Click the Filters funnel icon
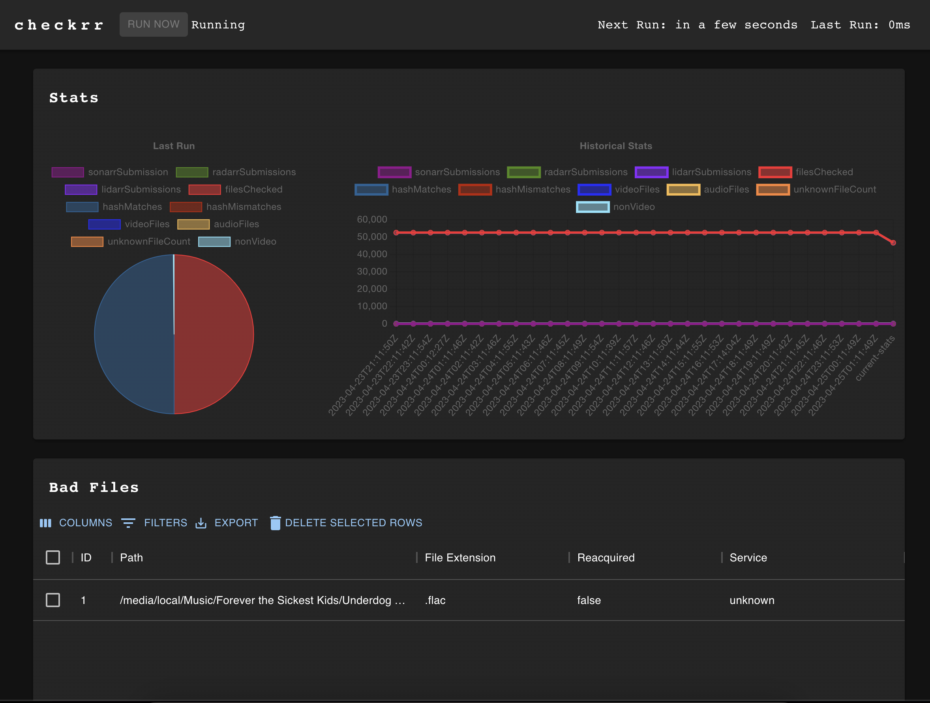The height and width of the screenshot is (703, 930). (x=128, y=523)
